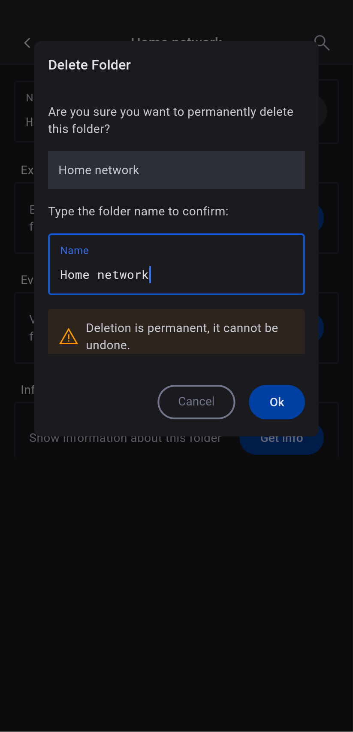Click the "Type the folder name to confirm" text
Screen dimensions: 353x732
(138, 212)
